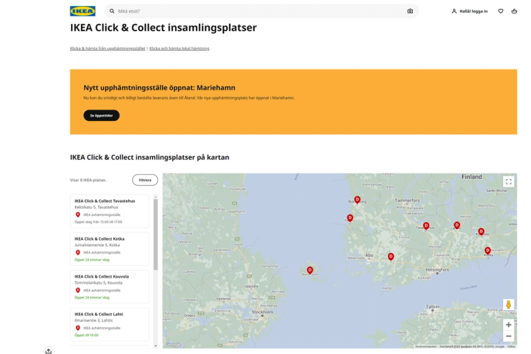Open camera image search

coord(410,11)
